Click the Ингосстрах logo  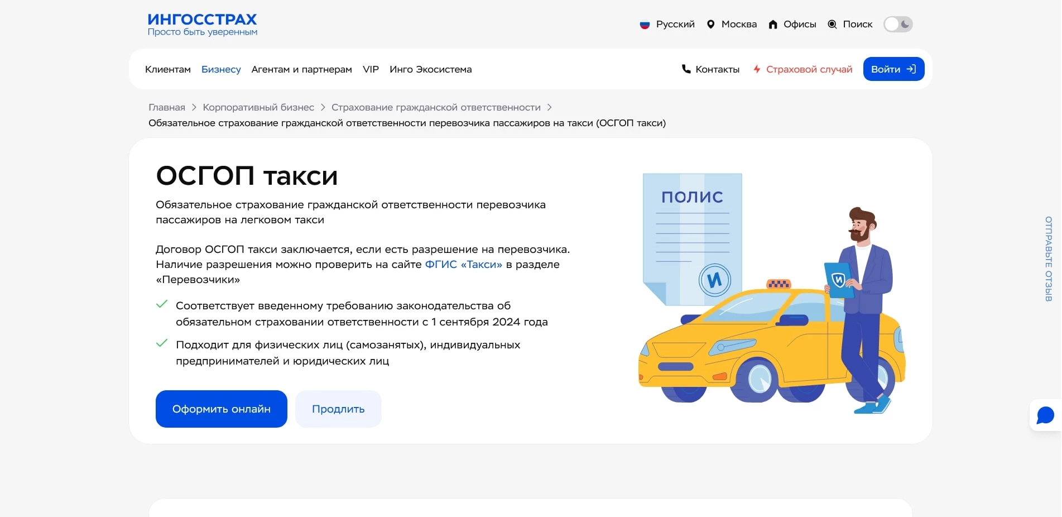point(202,23)
